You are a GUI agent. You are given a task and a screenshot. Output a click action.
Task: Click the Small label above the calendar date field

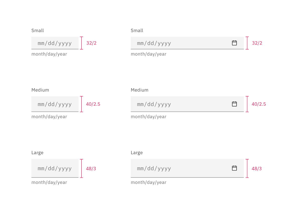point(137,30)
